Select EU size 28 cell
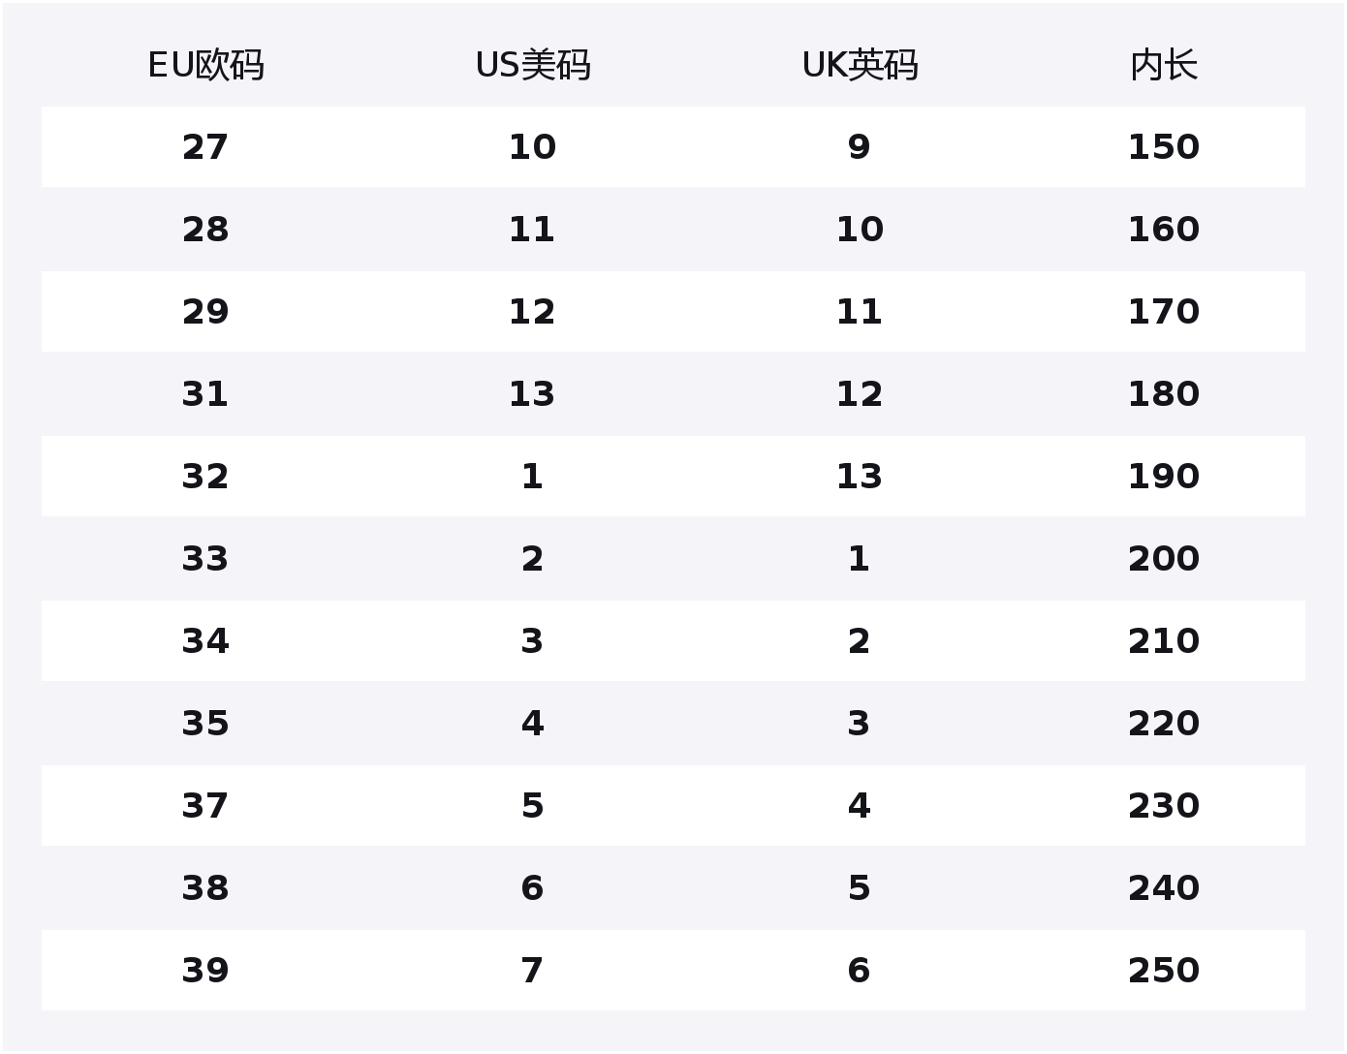The height and width of the screenshot is (1054, 1347). tap(205, 230)
